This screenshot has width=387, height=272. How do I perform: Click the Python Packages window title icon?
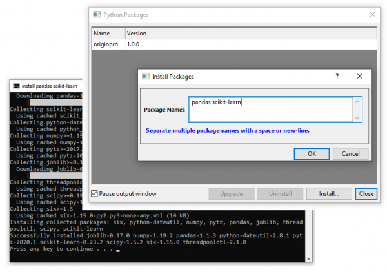click(x=97, y=14)
